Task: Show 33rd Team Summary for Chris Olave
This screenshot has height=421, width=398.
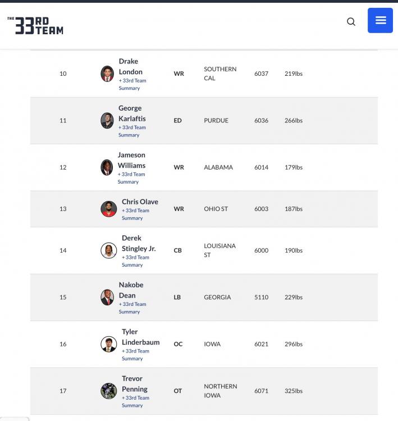Action: (135, 214)
